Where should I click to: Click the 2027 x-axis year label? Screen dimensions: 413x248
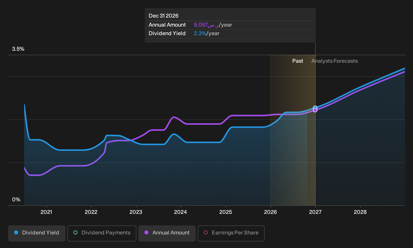[x=315, y=212]
